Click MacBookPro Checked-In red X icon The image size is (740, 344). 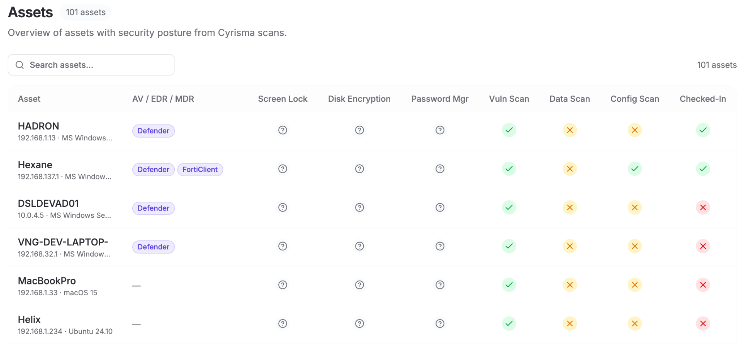(x=703, y=285)
